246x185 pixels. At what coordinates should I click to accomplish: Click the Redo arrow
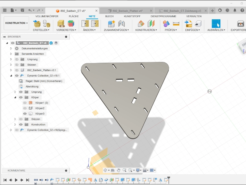(38, 10)
